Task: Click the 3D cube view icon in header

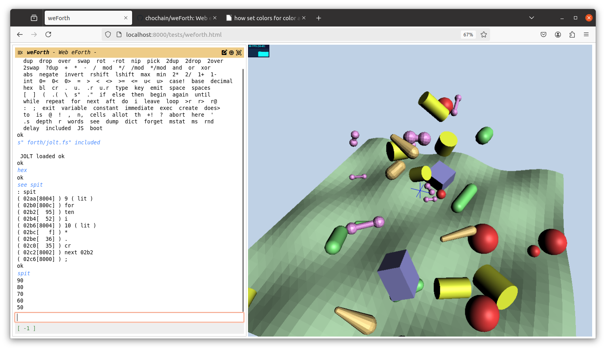Action: tap(239, 53)
